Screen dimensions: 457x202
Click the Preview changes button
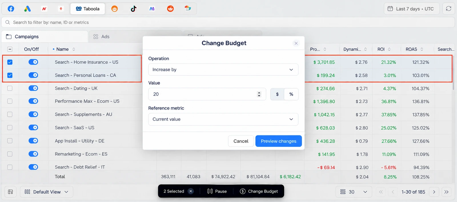278,141
